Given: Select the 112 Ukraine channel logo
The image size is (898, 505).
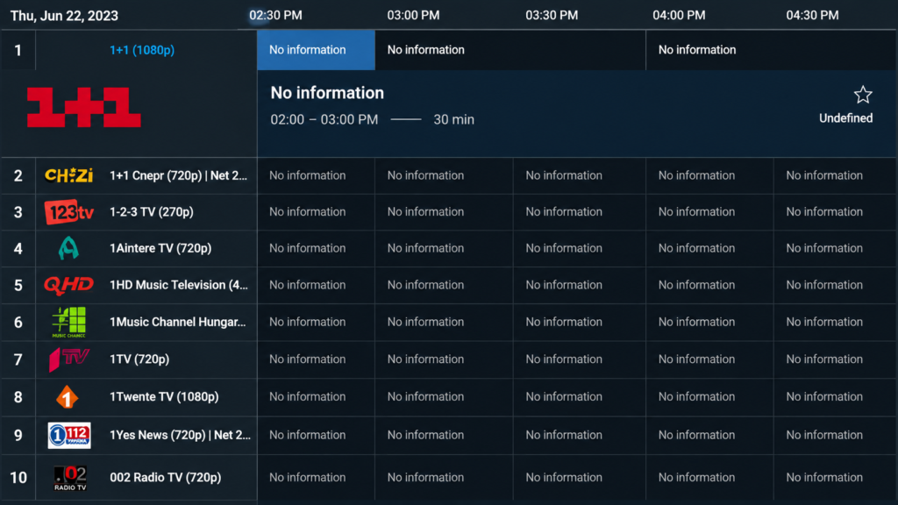Looking at the screenshot, I should 68,435.
